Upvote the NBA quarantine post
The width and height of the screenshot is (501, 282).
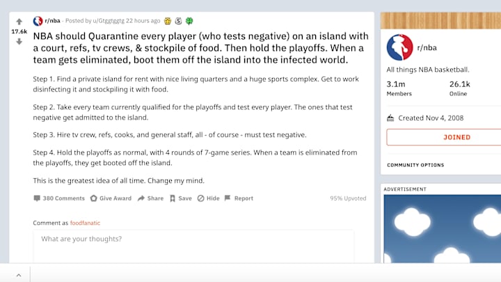[19, 22]
